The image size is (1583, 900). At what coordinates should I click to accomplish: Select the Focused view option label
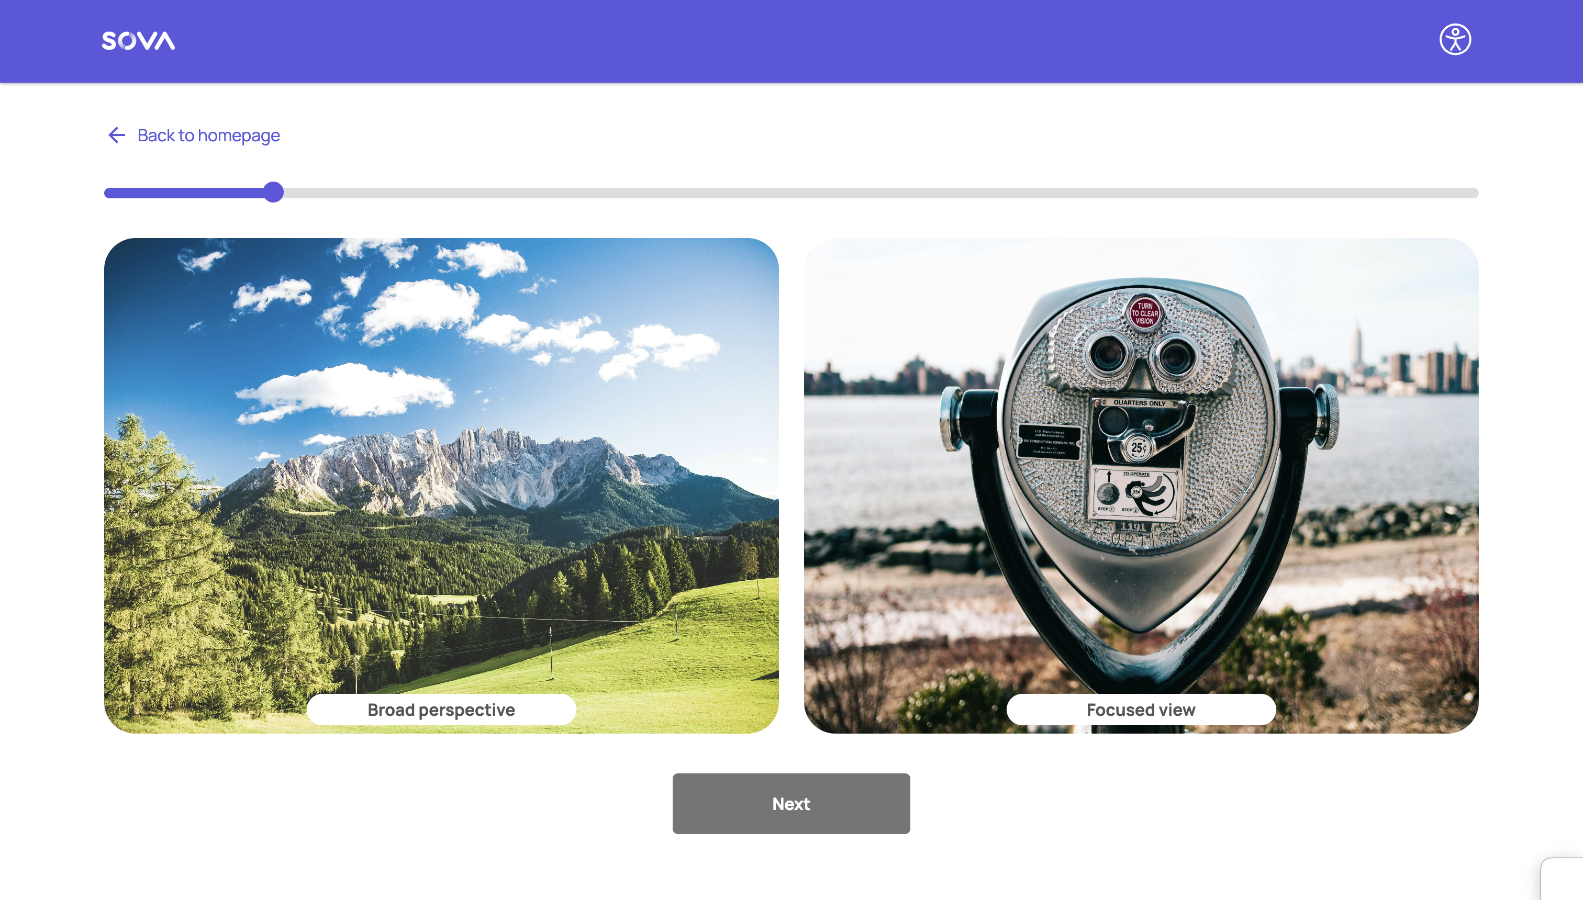click(1141, 710)
